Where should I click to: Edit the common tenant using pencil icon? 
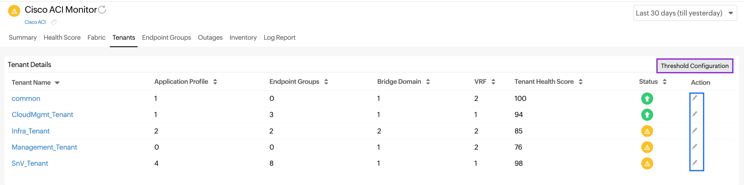coord(695,98)
